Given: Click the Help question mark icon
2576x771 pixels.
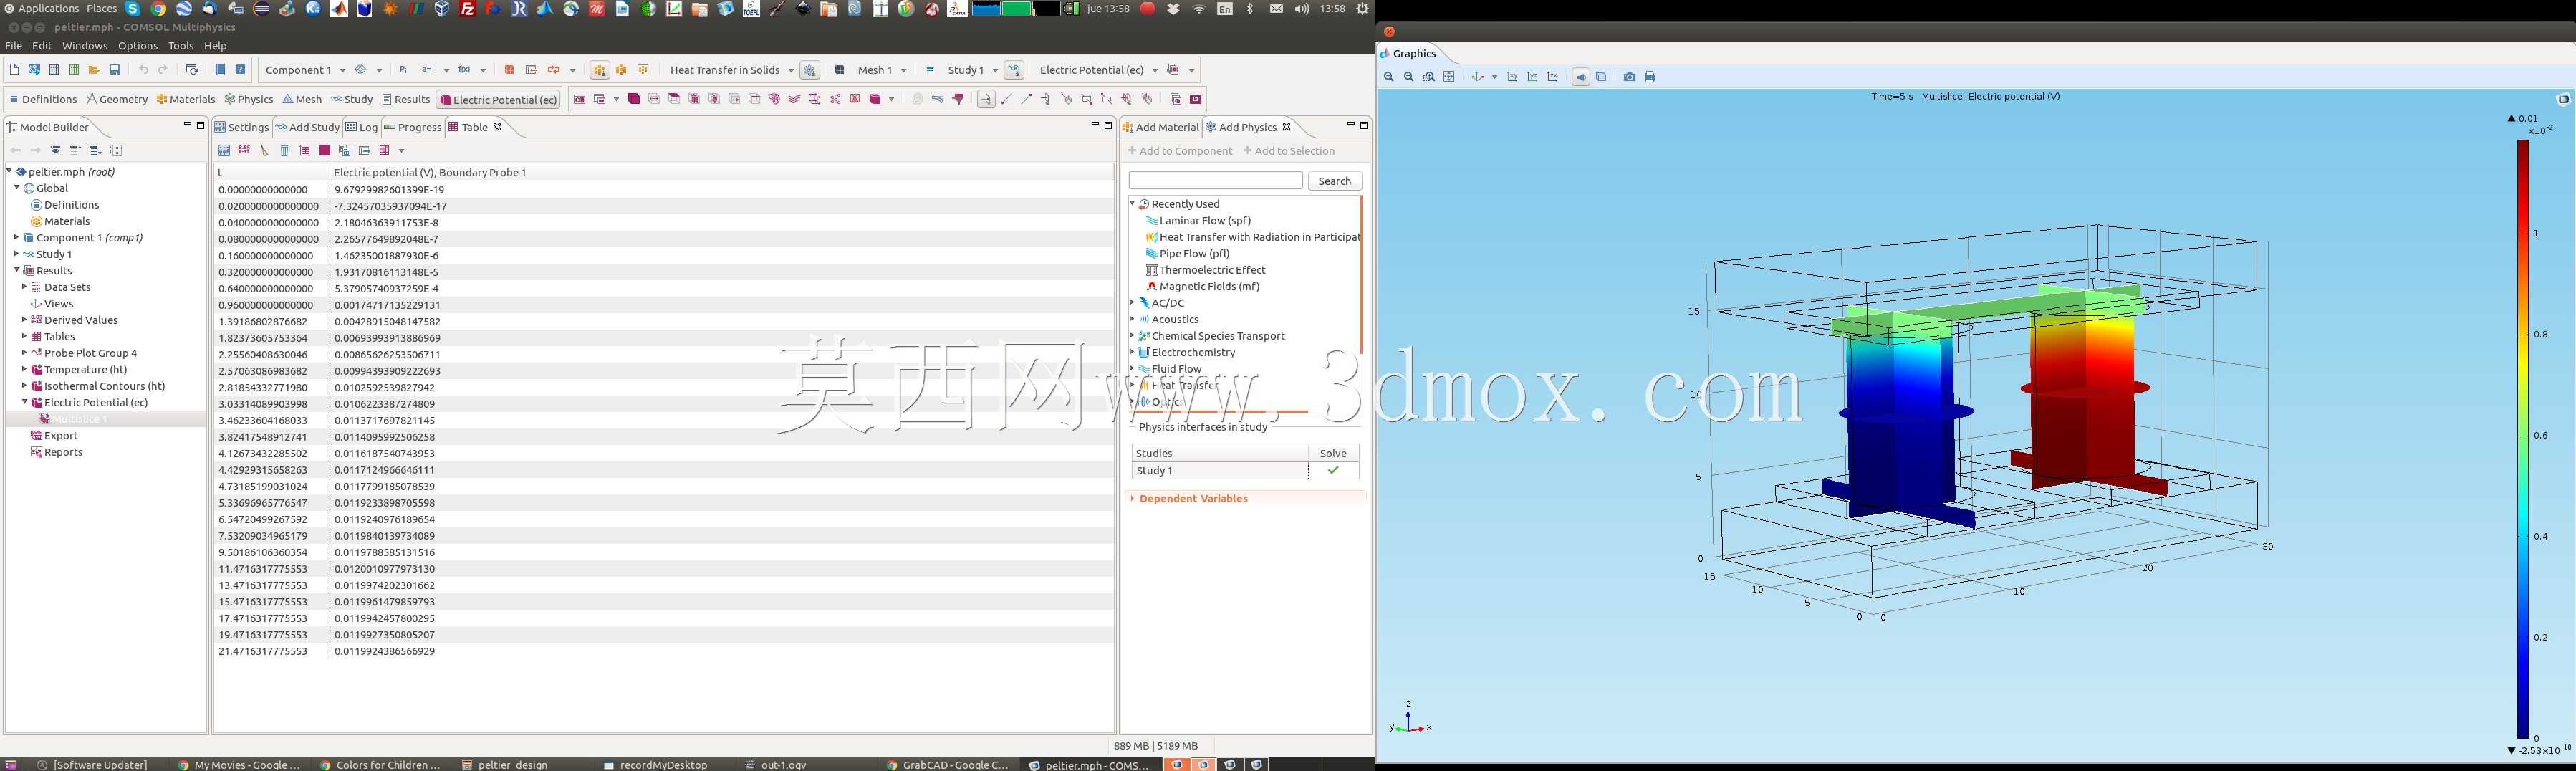Looking at the screenshot, I should (240, 70).
